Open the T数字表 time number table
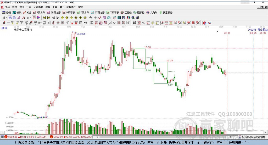 coord(113,13)
